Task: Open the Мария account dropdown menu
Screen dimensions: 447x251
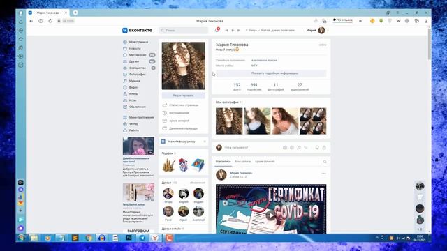Action: click(x=317, y=30)
